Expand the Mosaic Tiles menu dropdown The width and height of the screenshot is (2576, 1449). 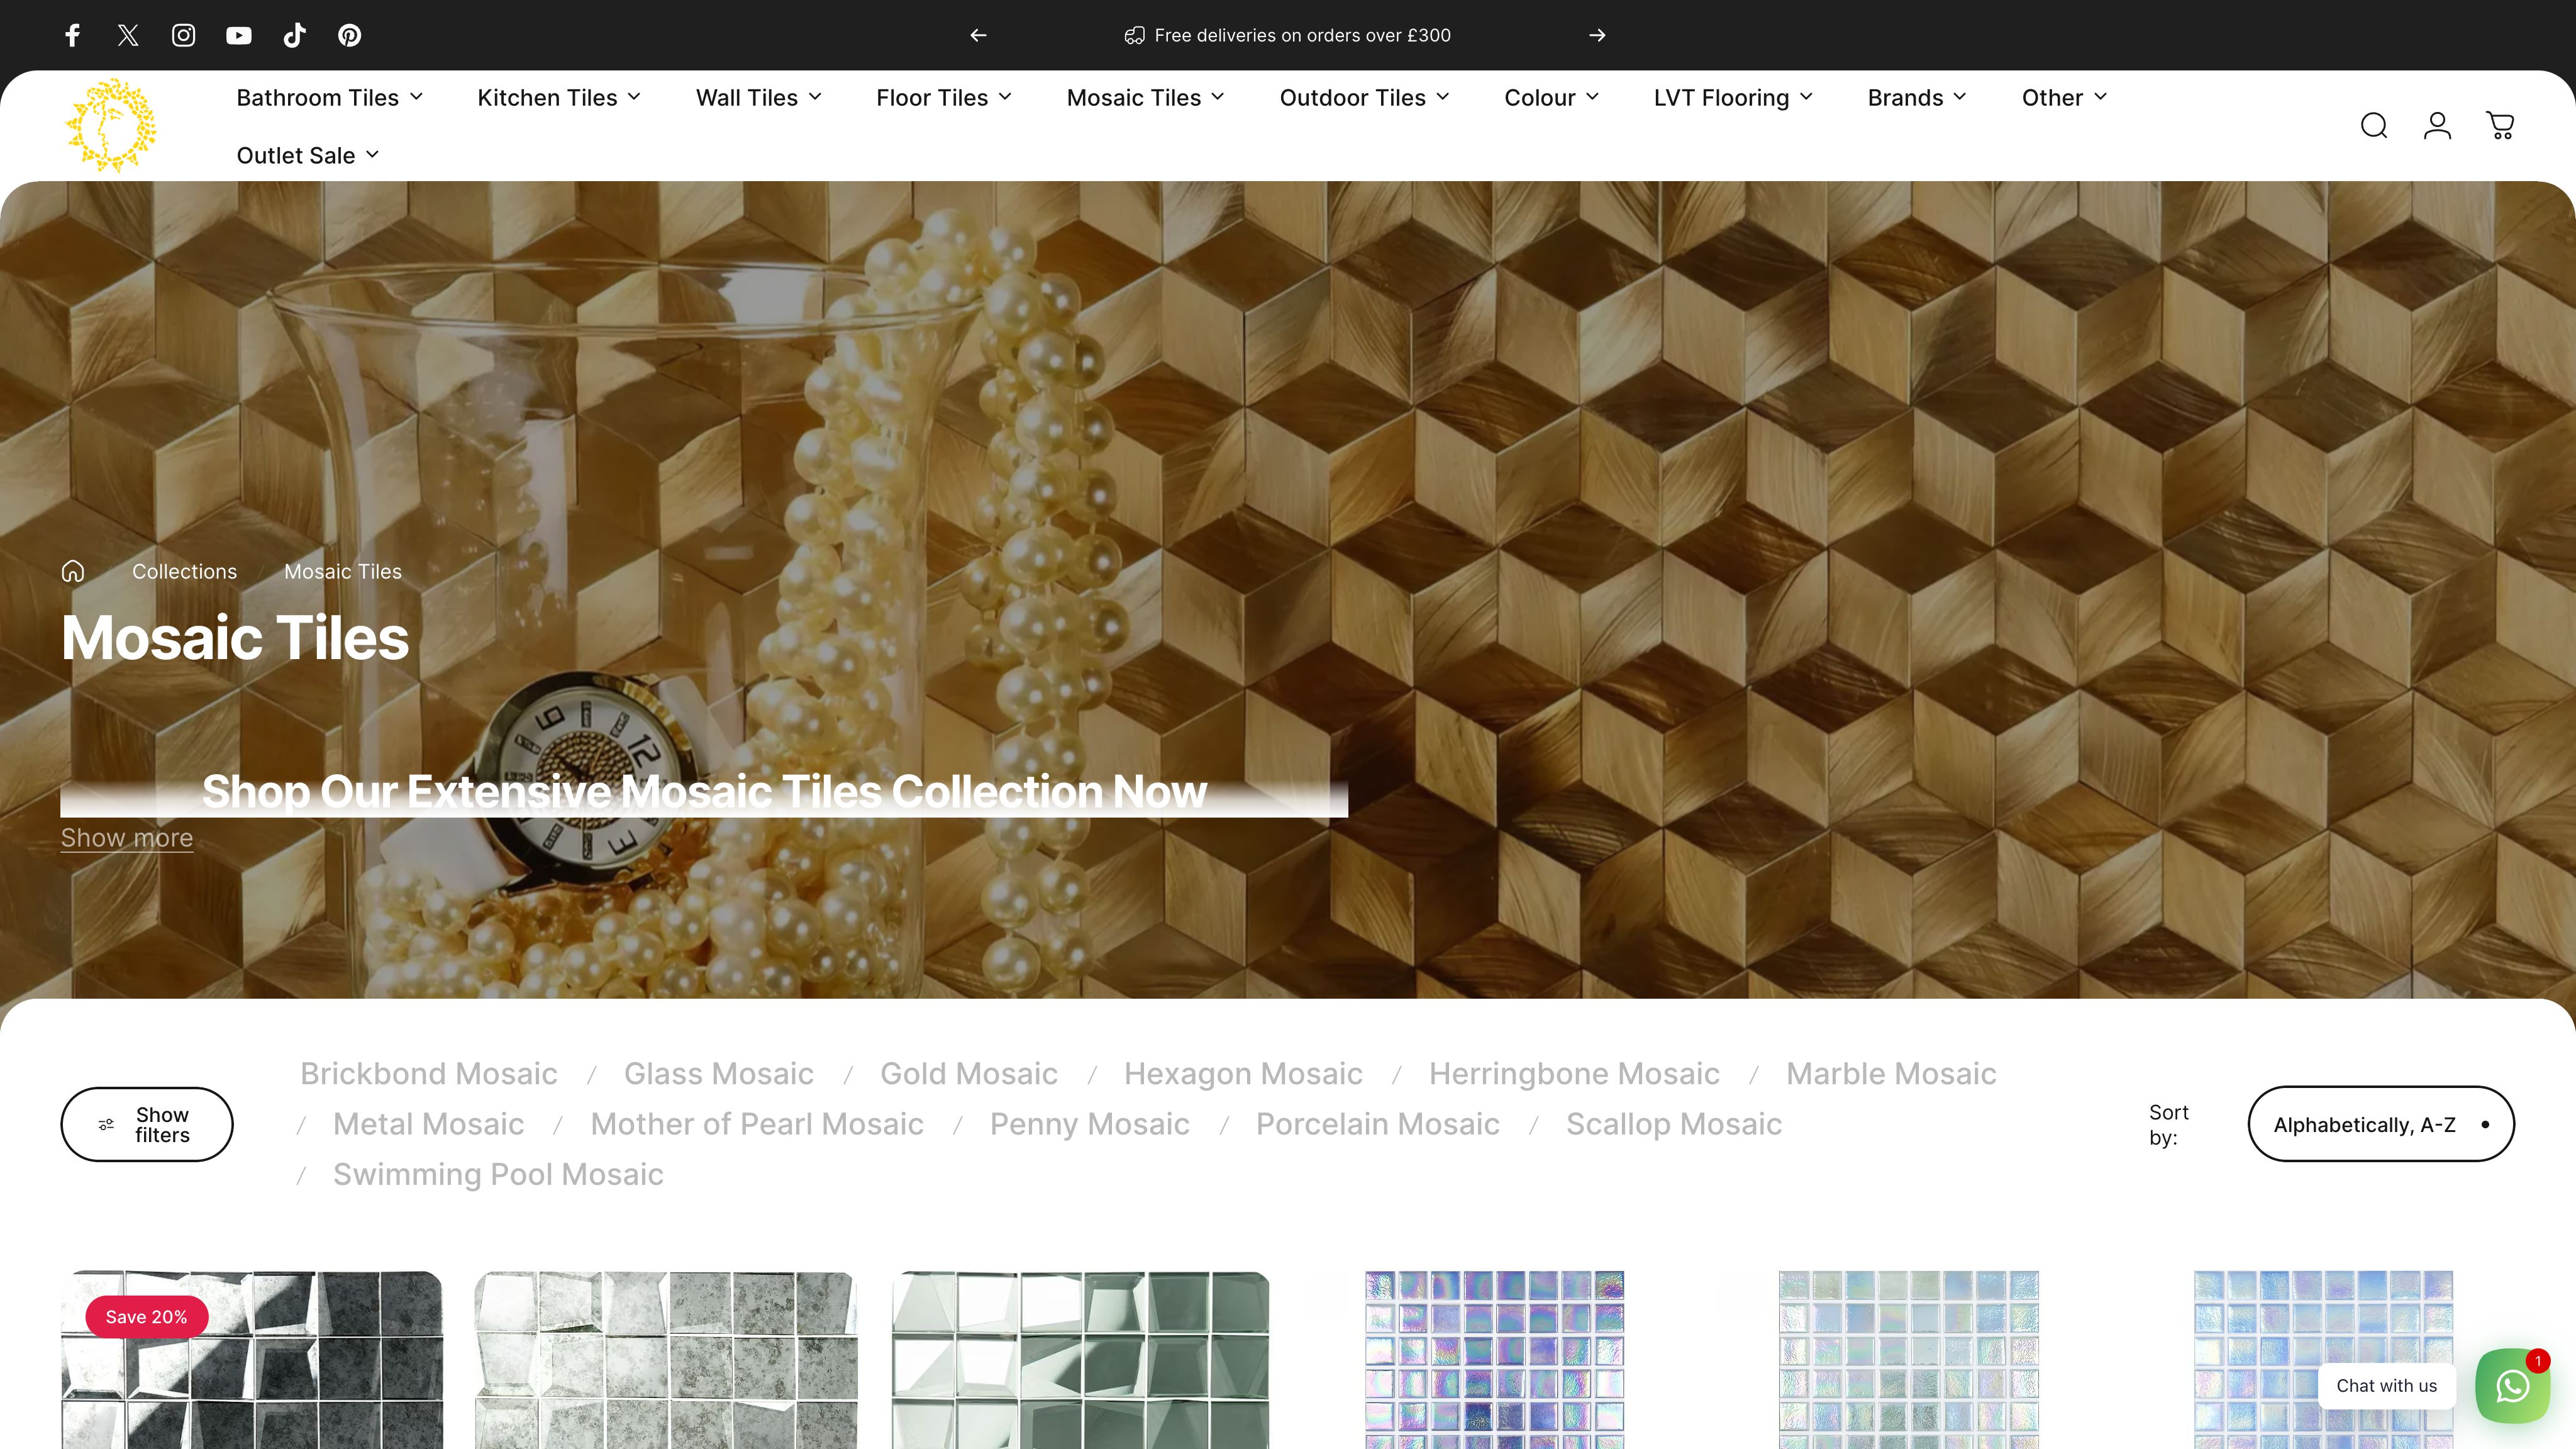(x=1145, y=97)
